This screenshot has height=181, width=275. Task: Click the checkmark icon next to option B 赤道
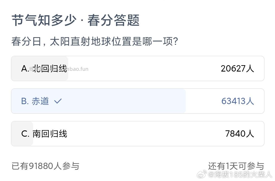click(x=58, y=101)
